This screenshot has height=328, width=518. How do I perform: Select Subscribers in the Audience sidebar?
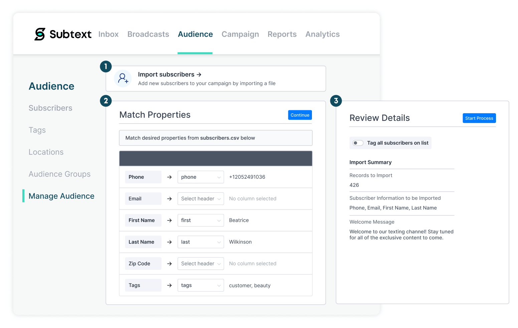(50, 108)
